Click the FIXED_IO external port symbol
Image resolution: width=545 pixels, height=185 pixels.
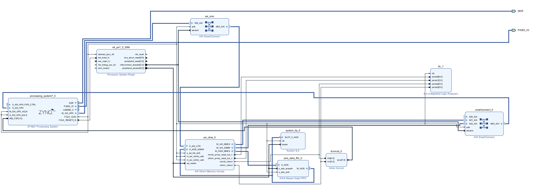tap(514, 30)
